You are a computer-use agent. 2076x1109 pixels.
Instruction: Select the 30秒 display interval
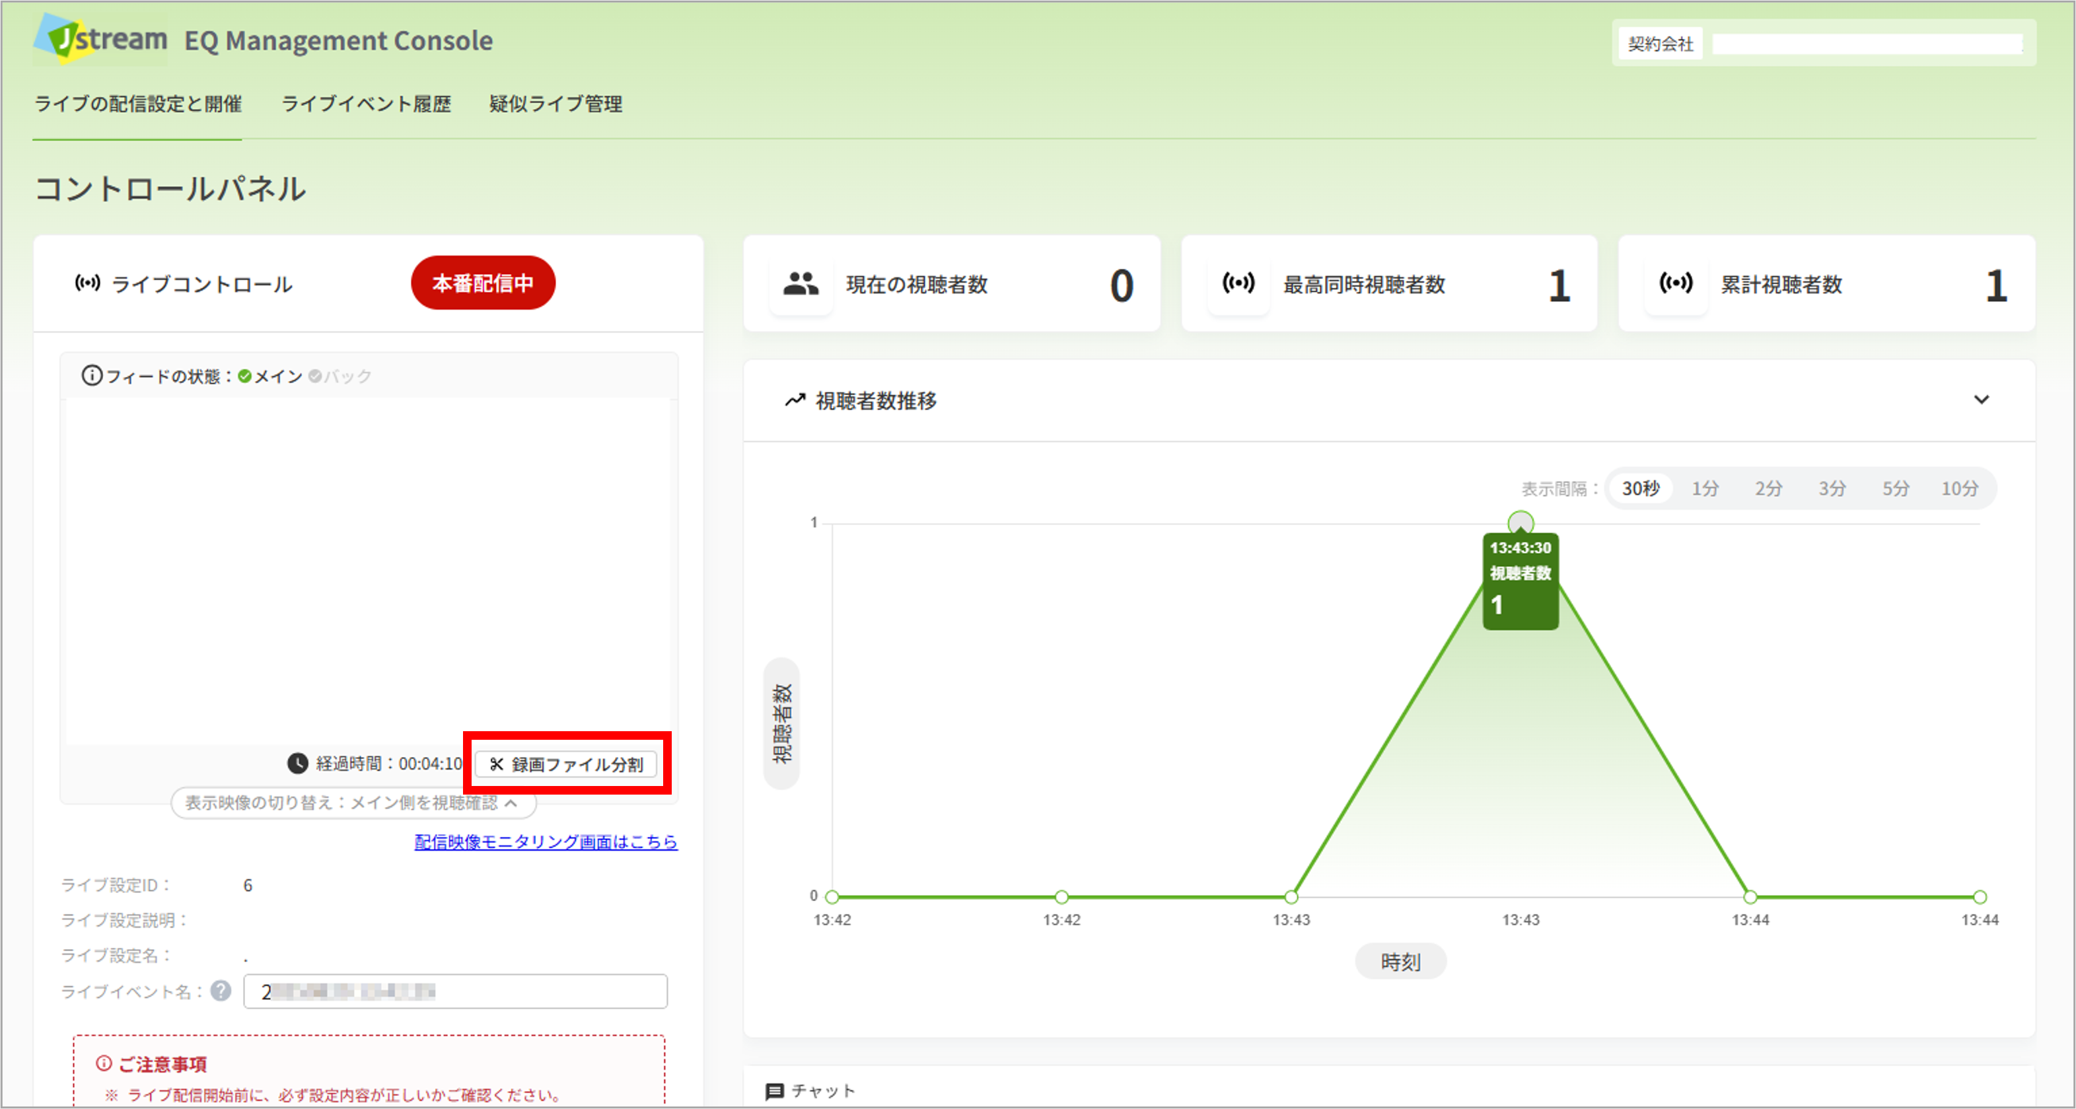pyautogui.click(x=1640, y=488)
